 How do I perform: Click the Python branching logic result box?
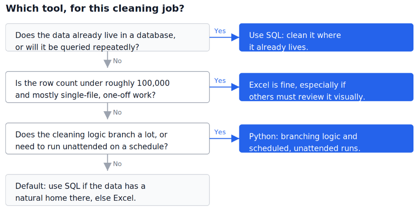click(326, 139)
